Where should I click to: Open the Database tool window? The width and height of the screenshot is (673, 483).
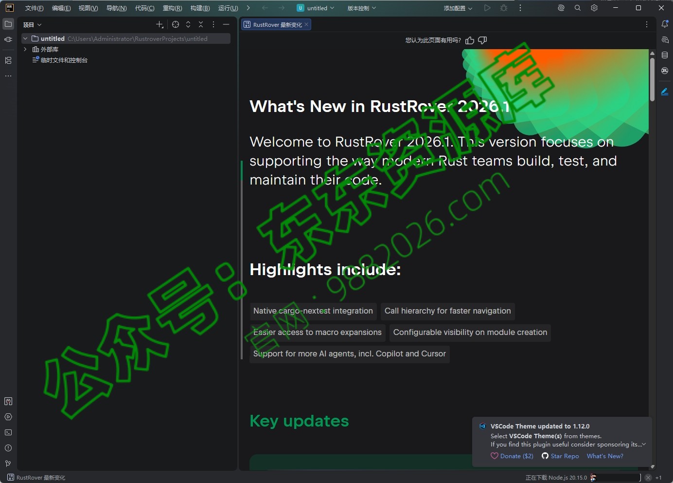pos(665,55)
